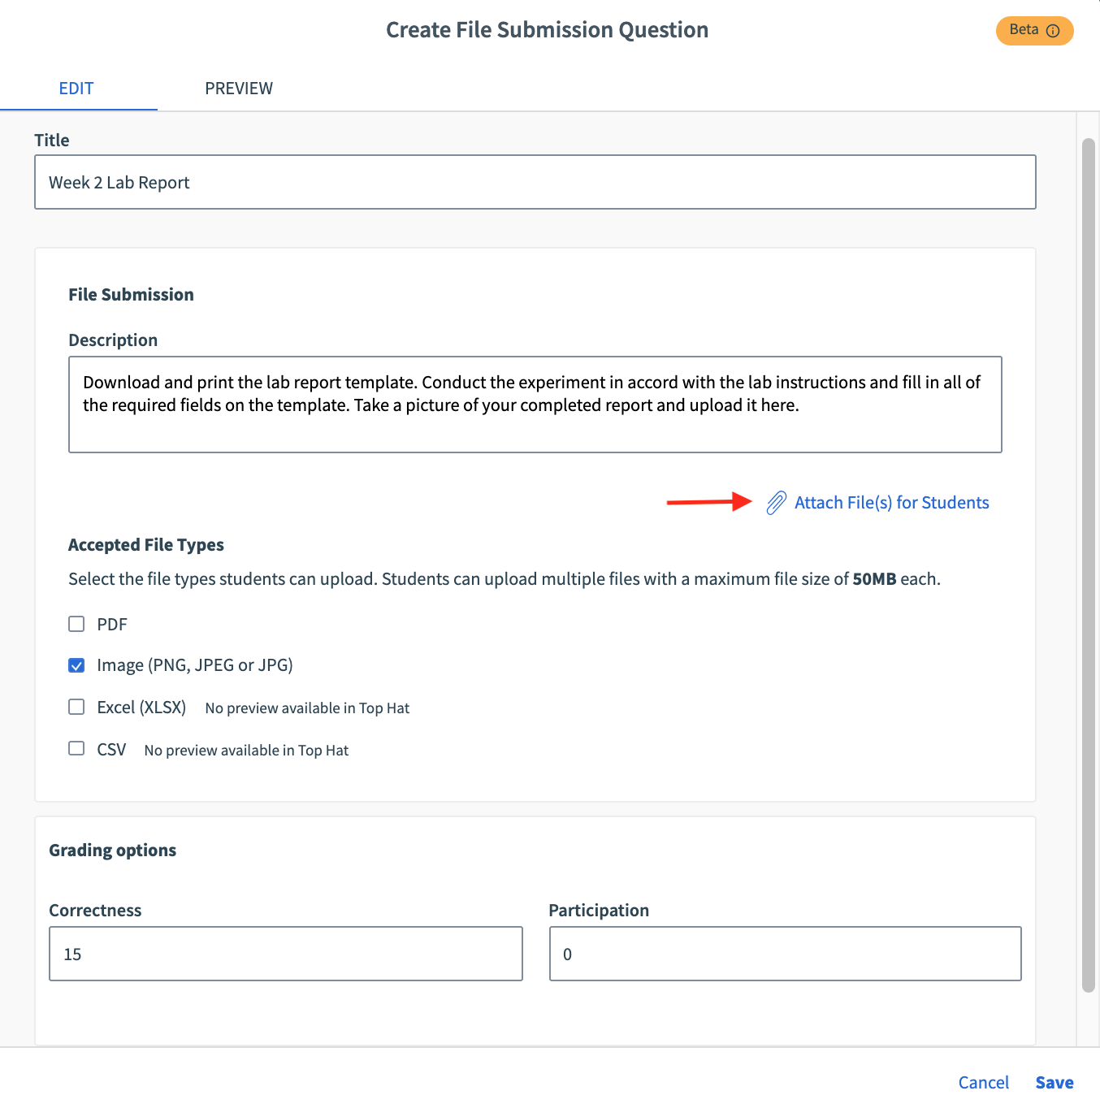Enable the CSV file type checkbox

pyautogui.click(x=76, y=748)
